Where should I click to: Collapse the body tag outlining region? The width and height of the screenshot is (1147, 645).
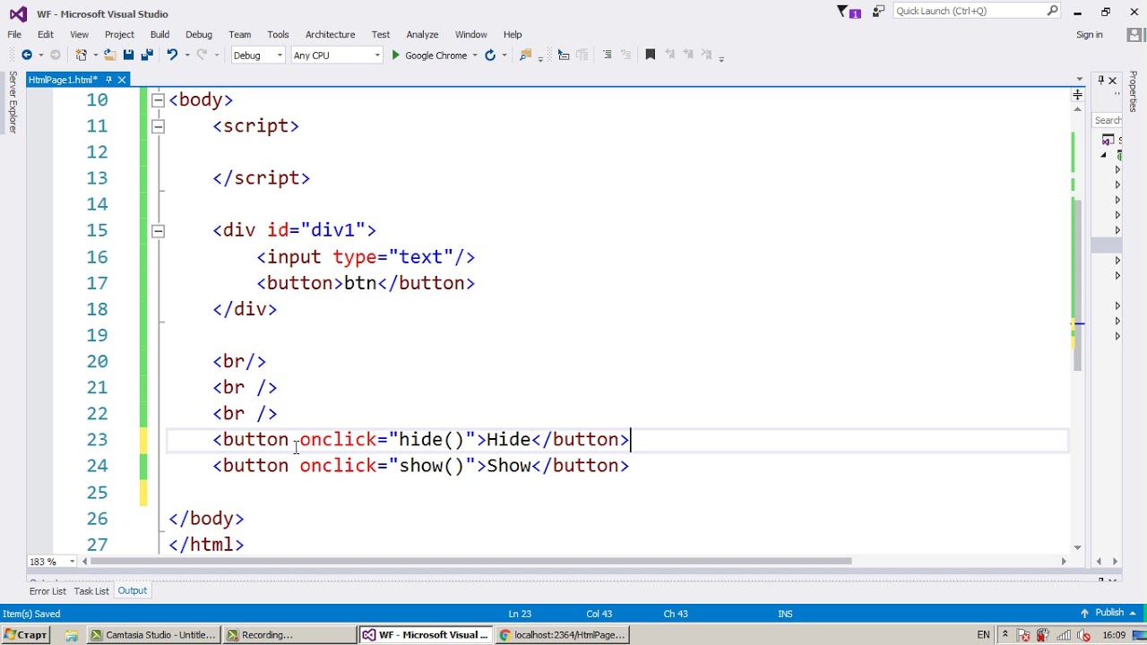coord(158,100)
